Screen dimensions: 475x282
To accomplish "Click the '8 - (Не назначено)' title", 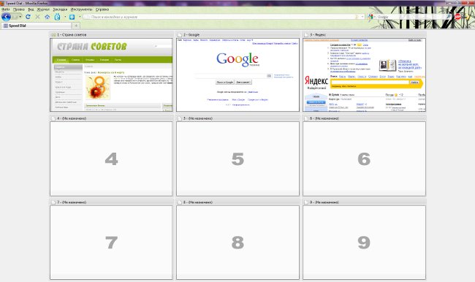I will tap(198, 202).
